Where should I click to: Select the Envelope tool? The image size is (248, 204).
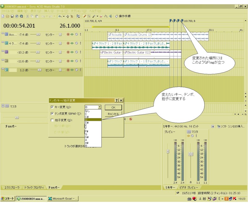(x=106, y=16)
